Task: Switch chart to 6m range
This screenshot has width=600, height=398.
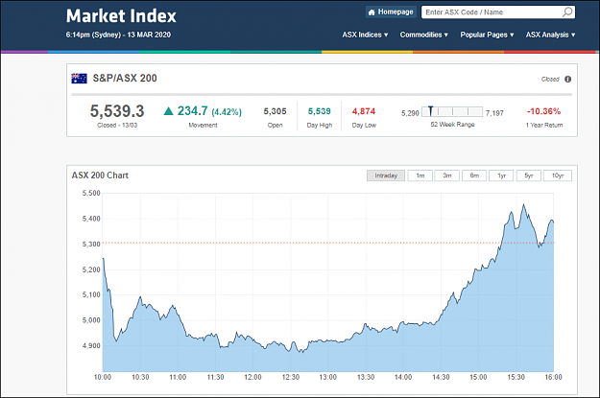Action: tap(474, 176)
